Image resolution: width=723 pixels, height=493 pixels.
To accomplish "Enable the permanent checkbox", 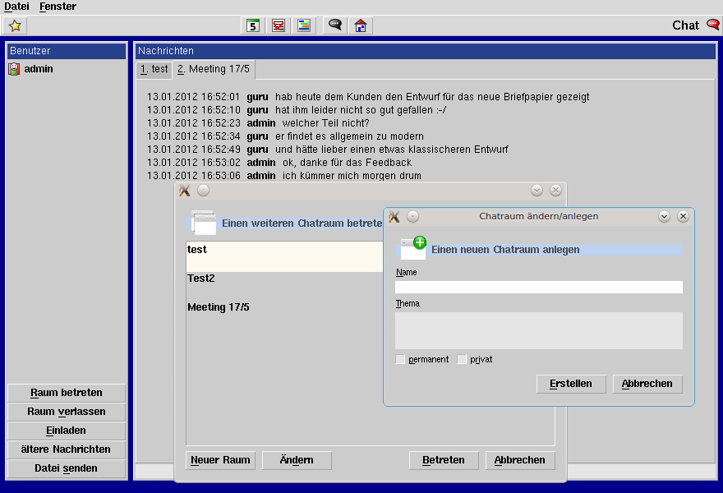I will tap(400, 359).
